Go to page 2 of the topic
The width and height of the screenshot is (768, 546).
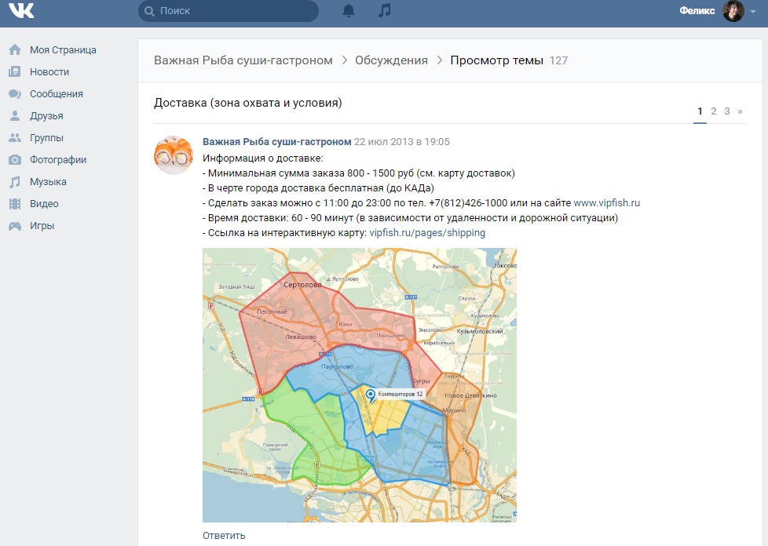point(714,111)
